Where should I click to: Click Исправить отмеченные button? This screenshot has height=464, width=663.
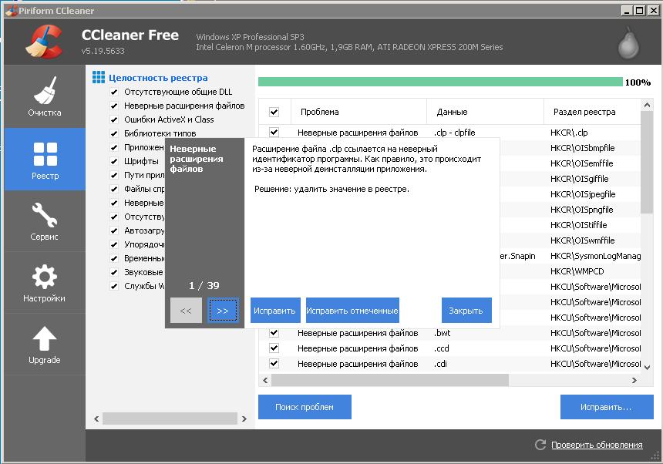(x=352, y=311)
